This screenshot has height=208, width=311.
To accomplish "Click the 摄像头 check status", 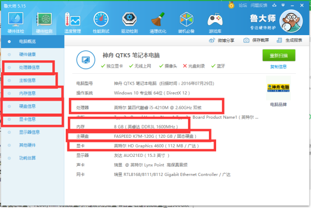I will 168,66.
